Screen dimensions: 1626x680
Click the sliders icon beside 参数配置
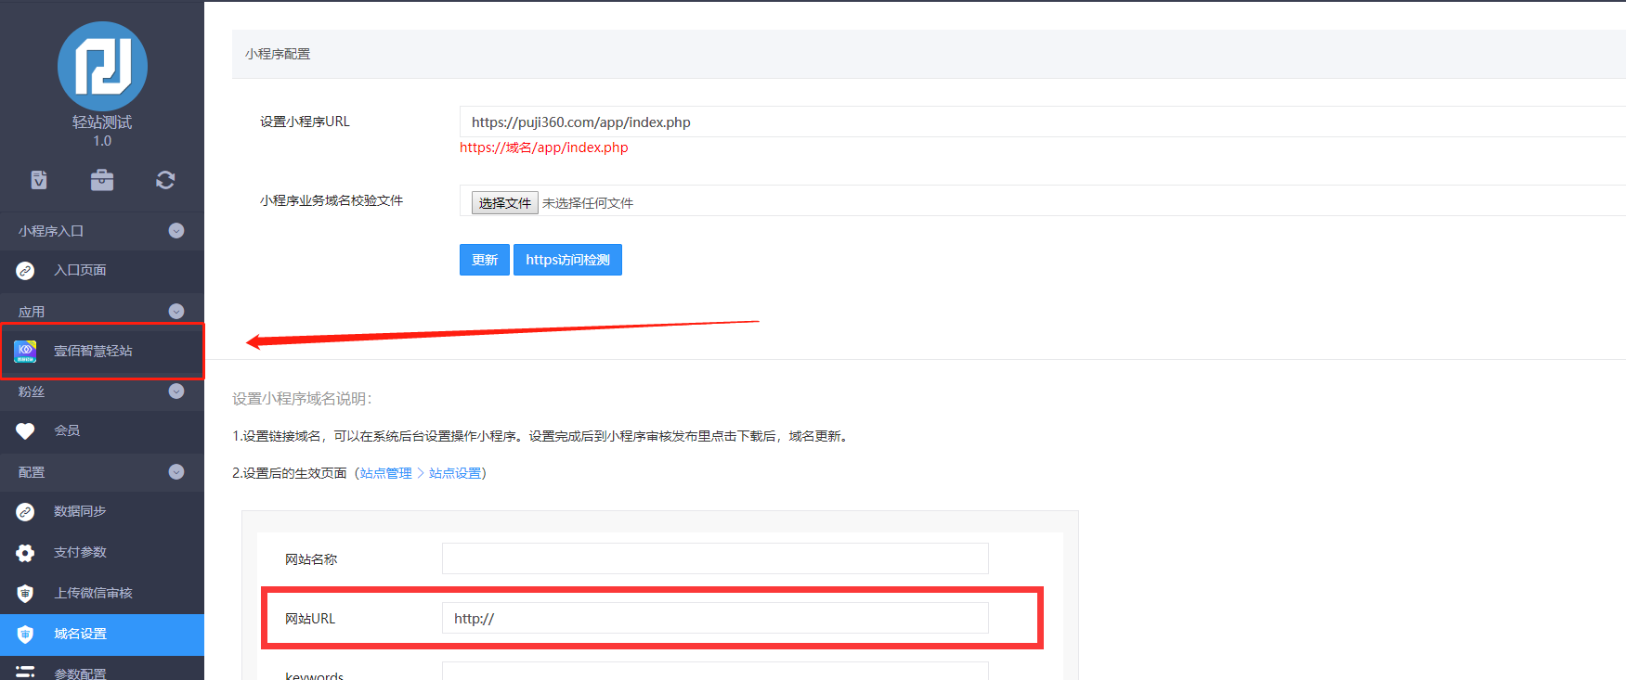25,672
